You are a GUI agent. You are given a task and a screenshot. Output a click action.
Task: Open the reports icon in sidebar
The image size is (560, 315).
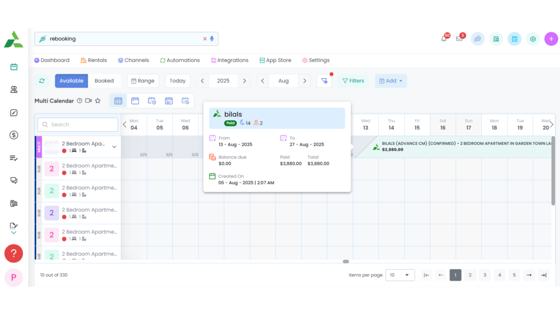point(14,203)
